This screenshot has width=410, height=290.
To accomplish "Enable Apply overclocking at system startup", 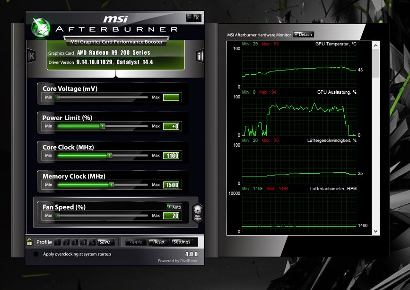I will 36,254.
